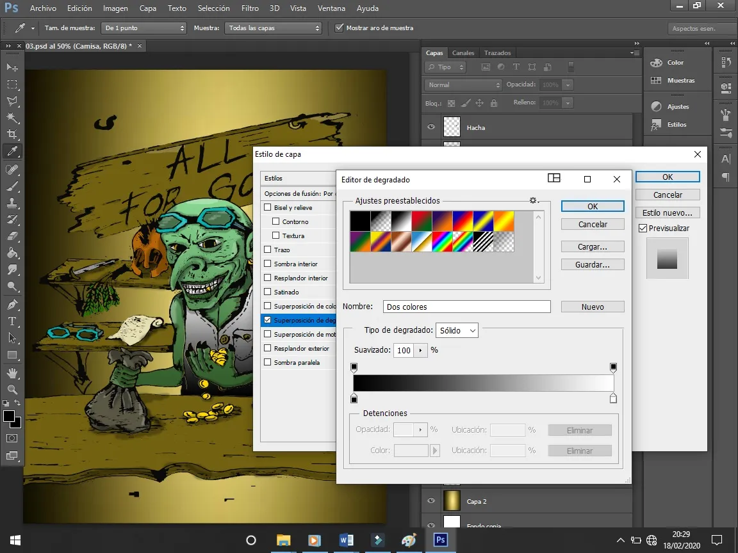Select the Spot Healing Brush tool
This screenshot has width=738, height=553.
tap(12, 169)
